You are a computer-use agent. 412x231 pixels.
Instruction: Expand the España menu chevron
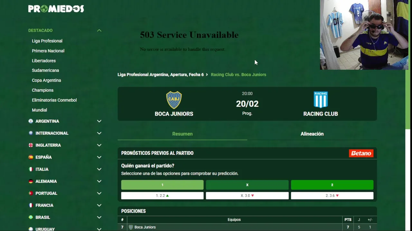pyautogui.click(x=99, y=157)
